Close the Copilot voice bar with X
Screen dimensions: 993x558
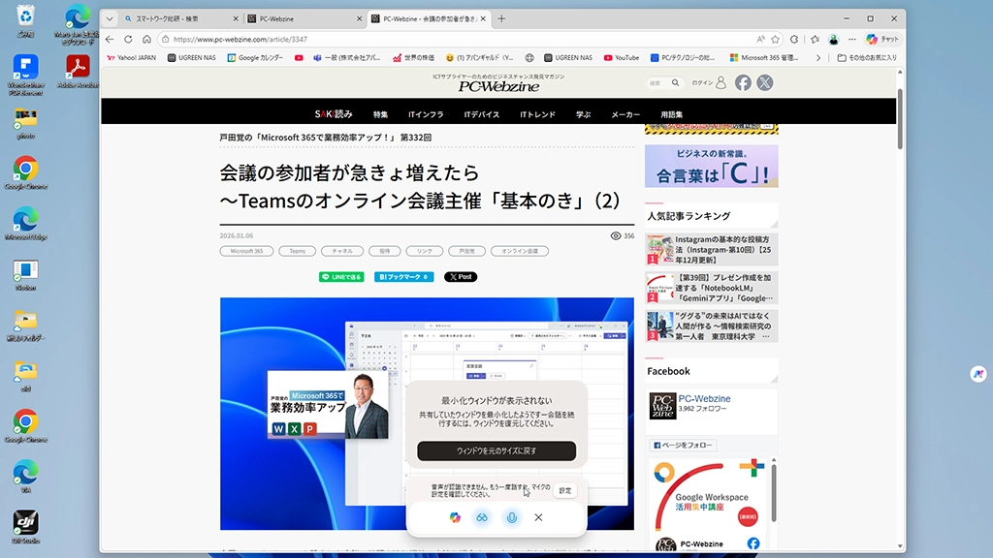[x=539, y=518]
